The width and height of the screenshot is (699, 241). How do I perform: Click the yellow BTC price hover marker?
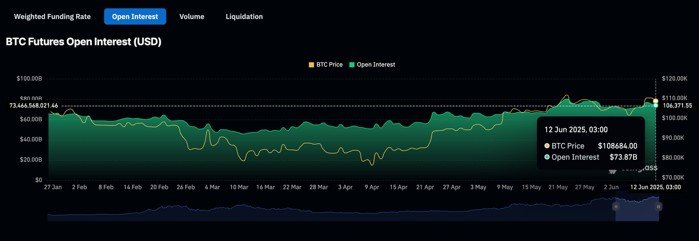656,101
